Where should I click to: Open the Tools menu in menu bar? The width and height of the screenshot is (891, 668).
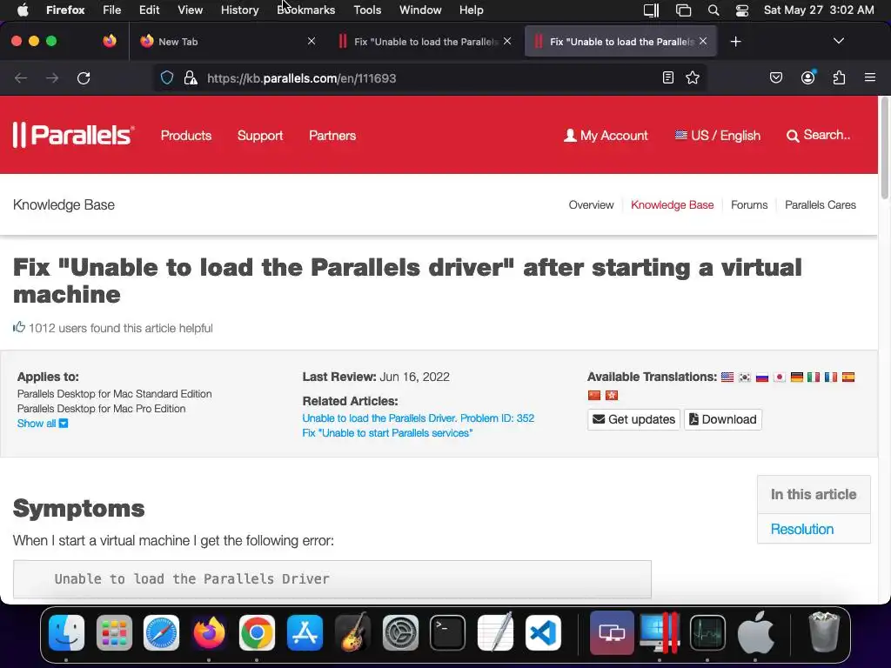pyautogui.click(x=367, y=10)
